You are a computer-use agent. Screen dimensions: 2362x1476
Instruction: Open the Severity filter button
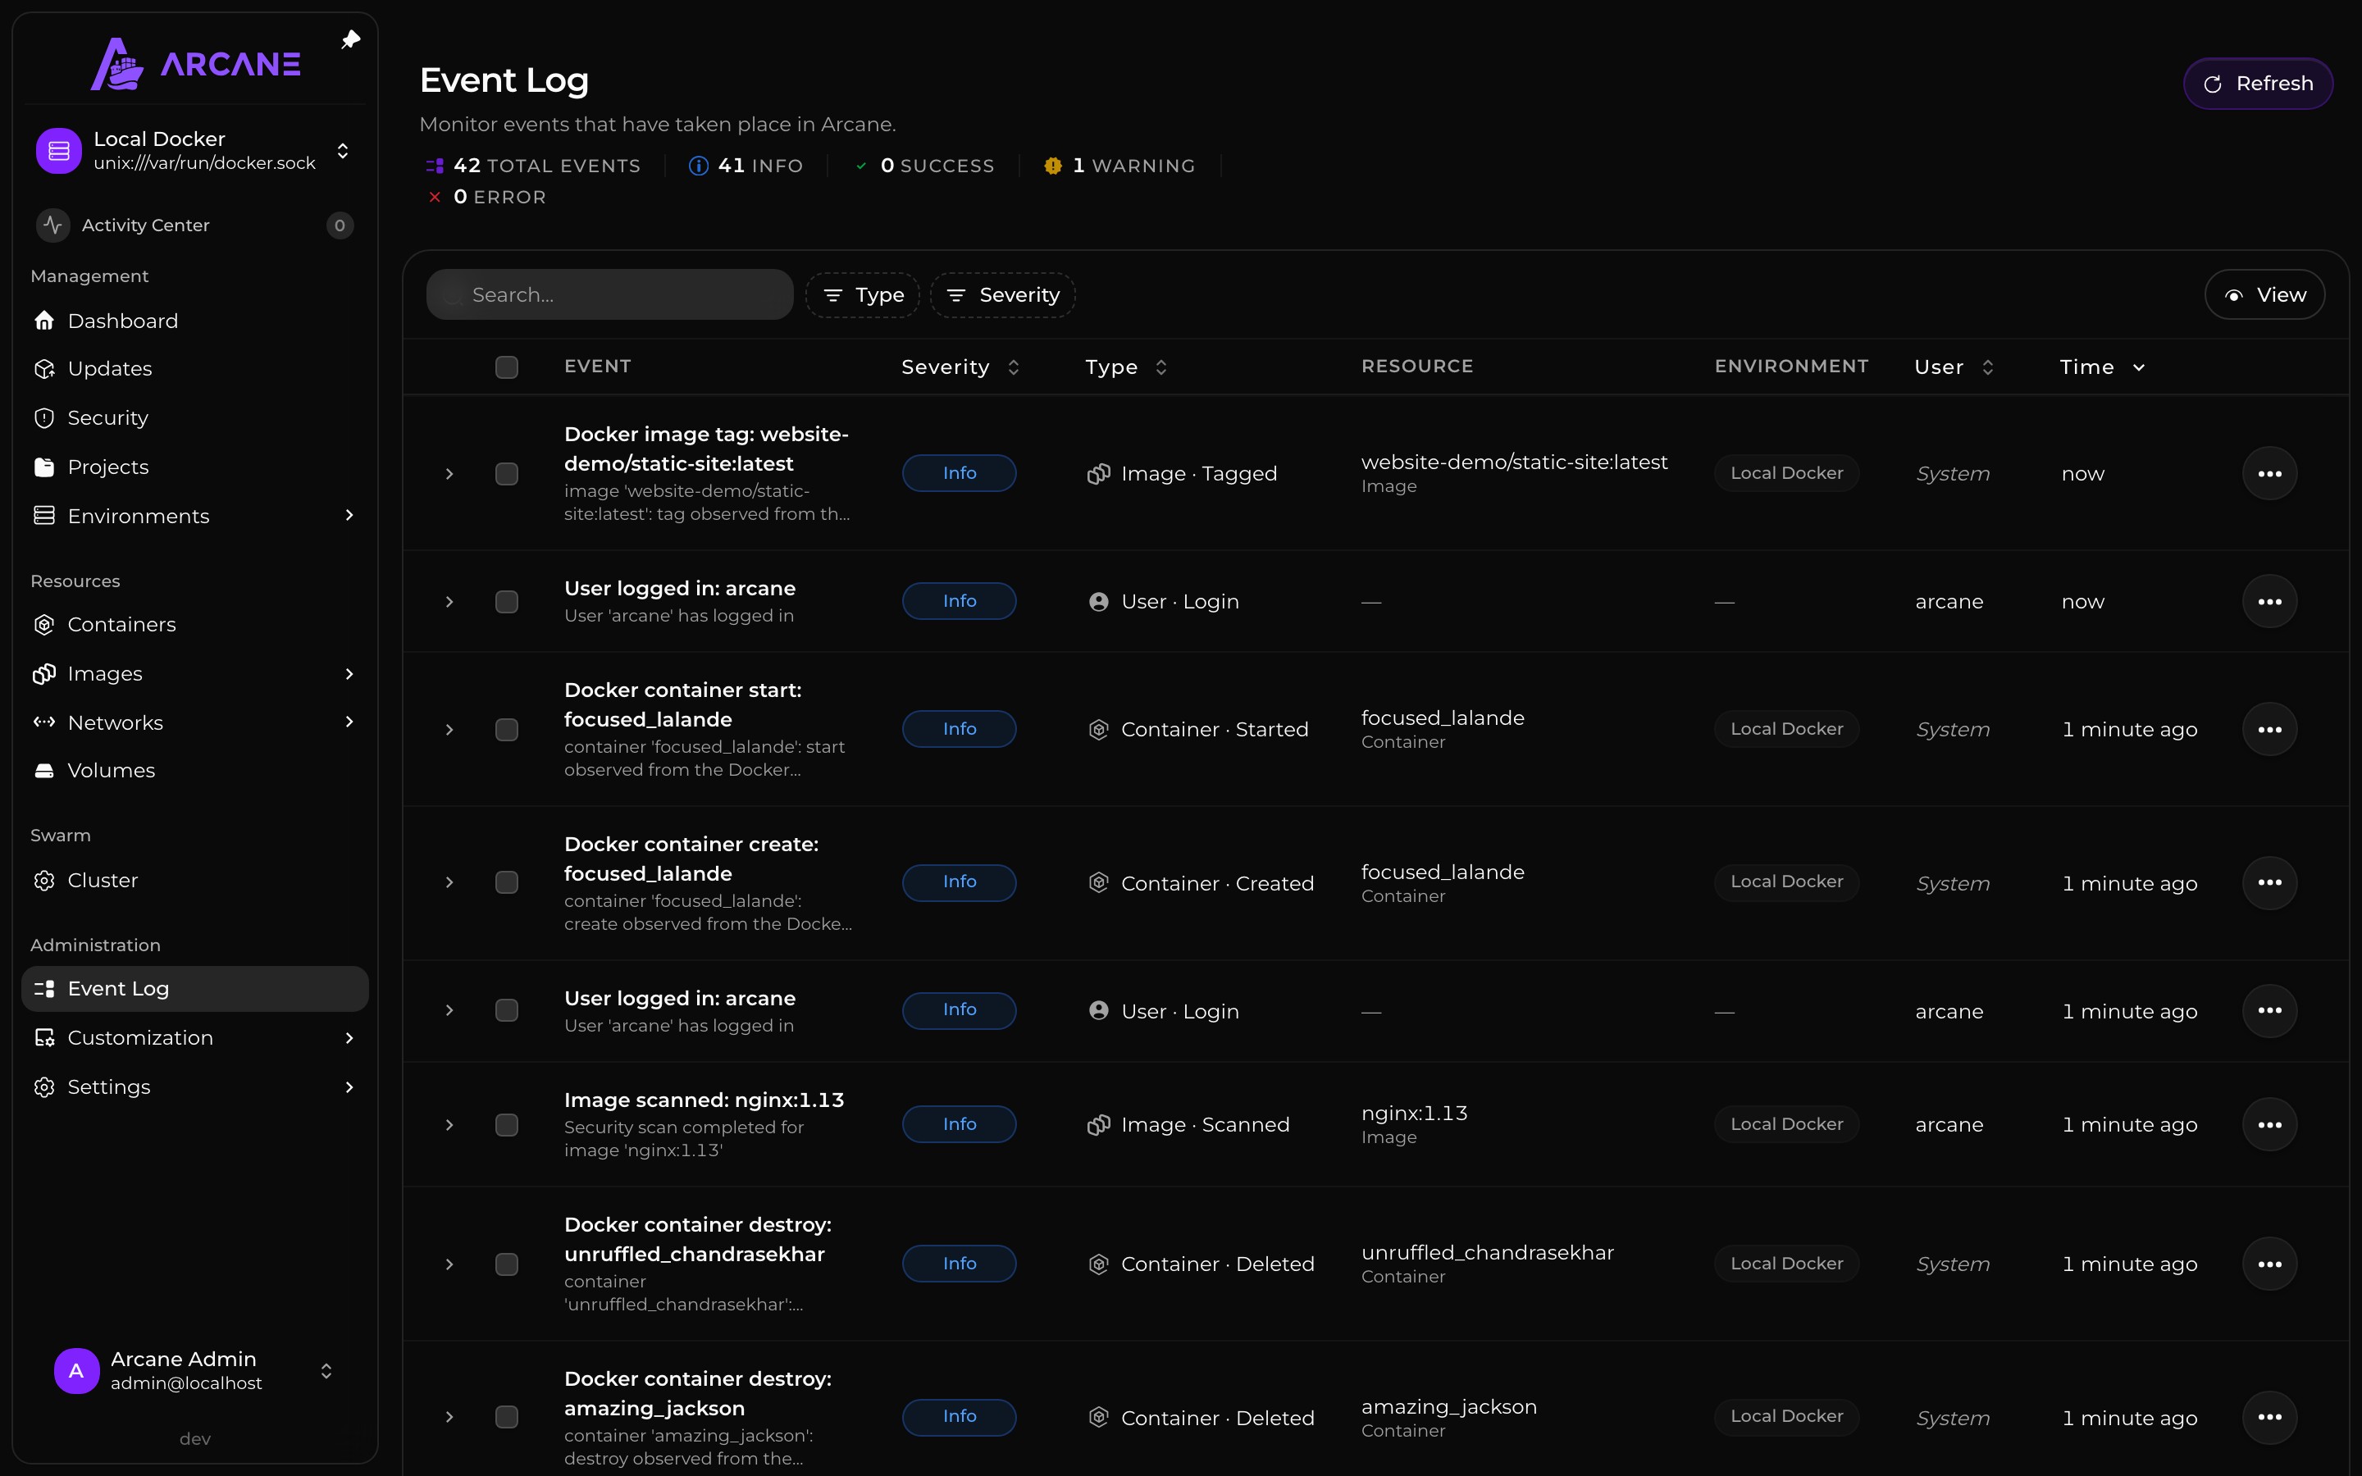[1002, 295]
